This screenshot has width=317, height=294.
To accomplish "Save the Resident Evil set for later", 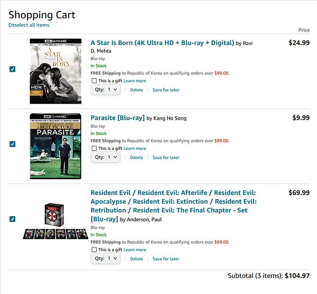I will tap(166, 259).
